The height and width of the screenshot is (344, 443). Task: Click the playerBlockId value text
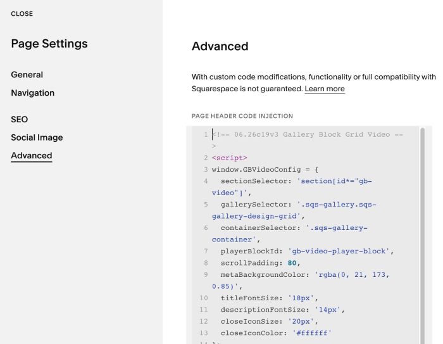point(339,252)
